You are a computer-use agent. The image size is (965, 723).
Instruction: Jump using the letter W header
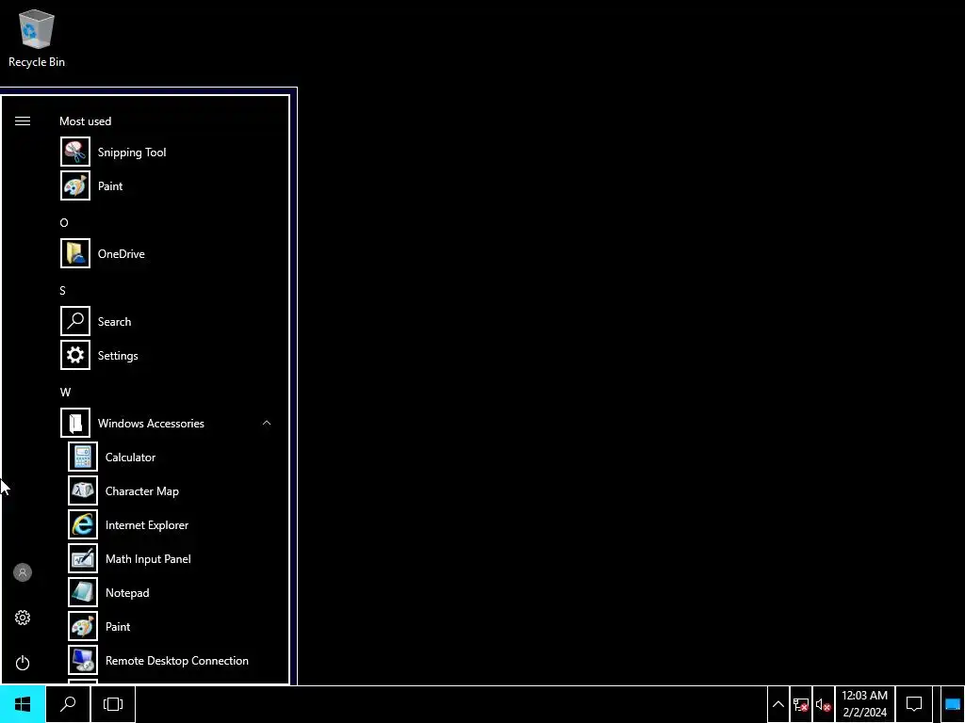[x=65, y=393]
